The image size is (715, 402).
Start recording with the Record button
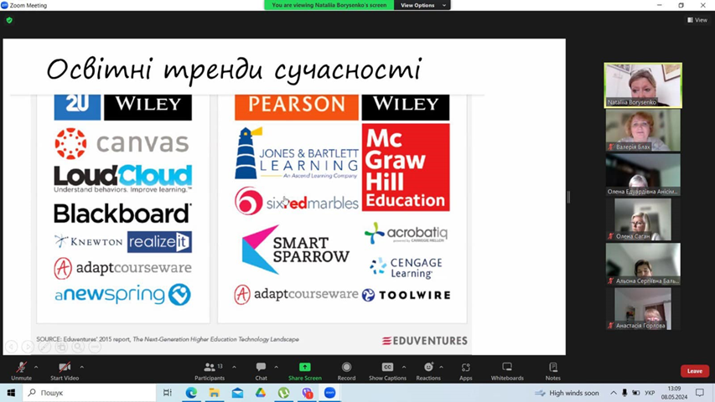346,371
